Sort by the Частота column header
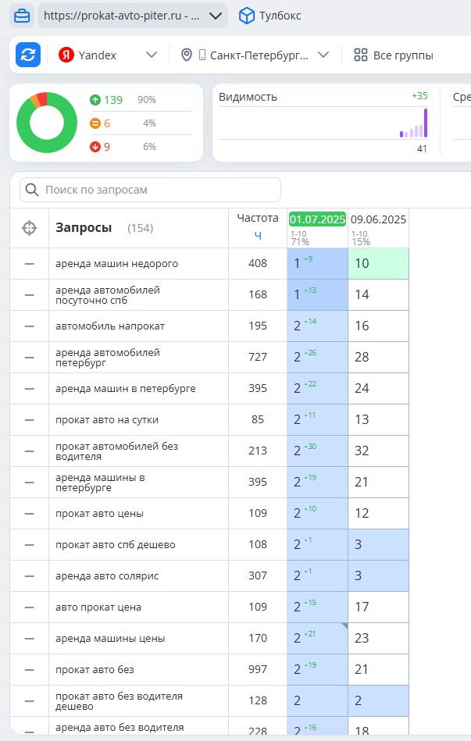The height and width of the screenshot is (741, 471). coord(258,218)
